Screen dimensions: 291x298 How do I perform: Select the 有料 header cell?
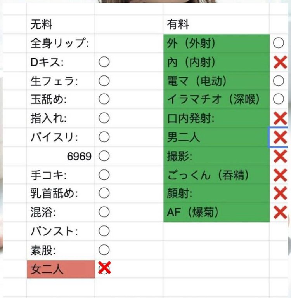point(216,24)
